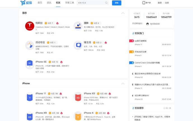Open the Tesla forum icon
This screenshot has height=121, width=193.
pyautogui.click(x=30, y=26)
